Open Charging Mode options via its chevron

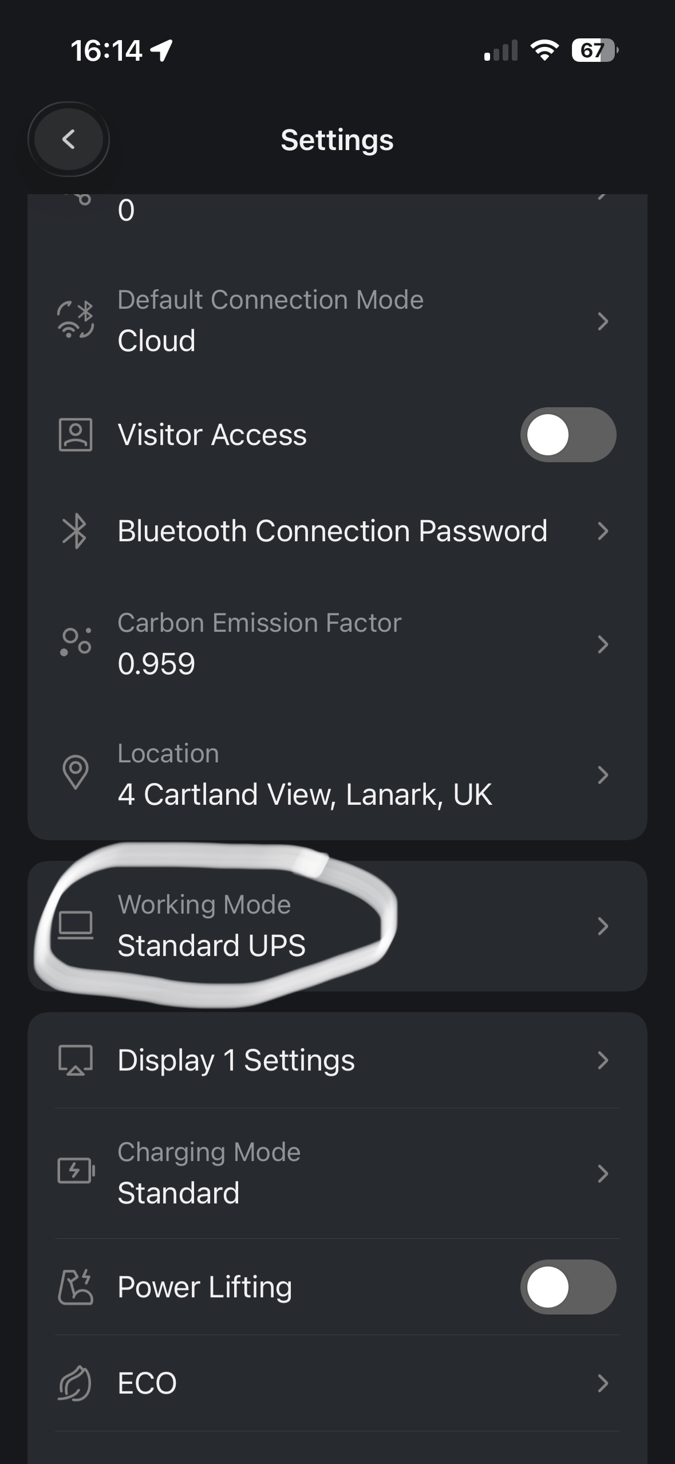(x=602, y=1174)
